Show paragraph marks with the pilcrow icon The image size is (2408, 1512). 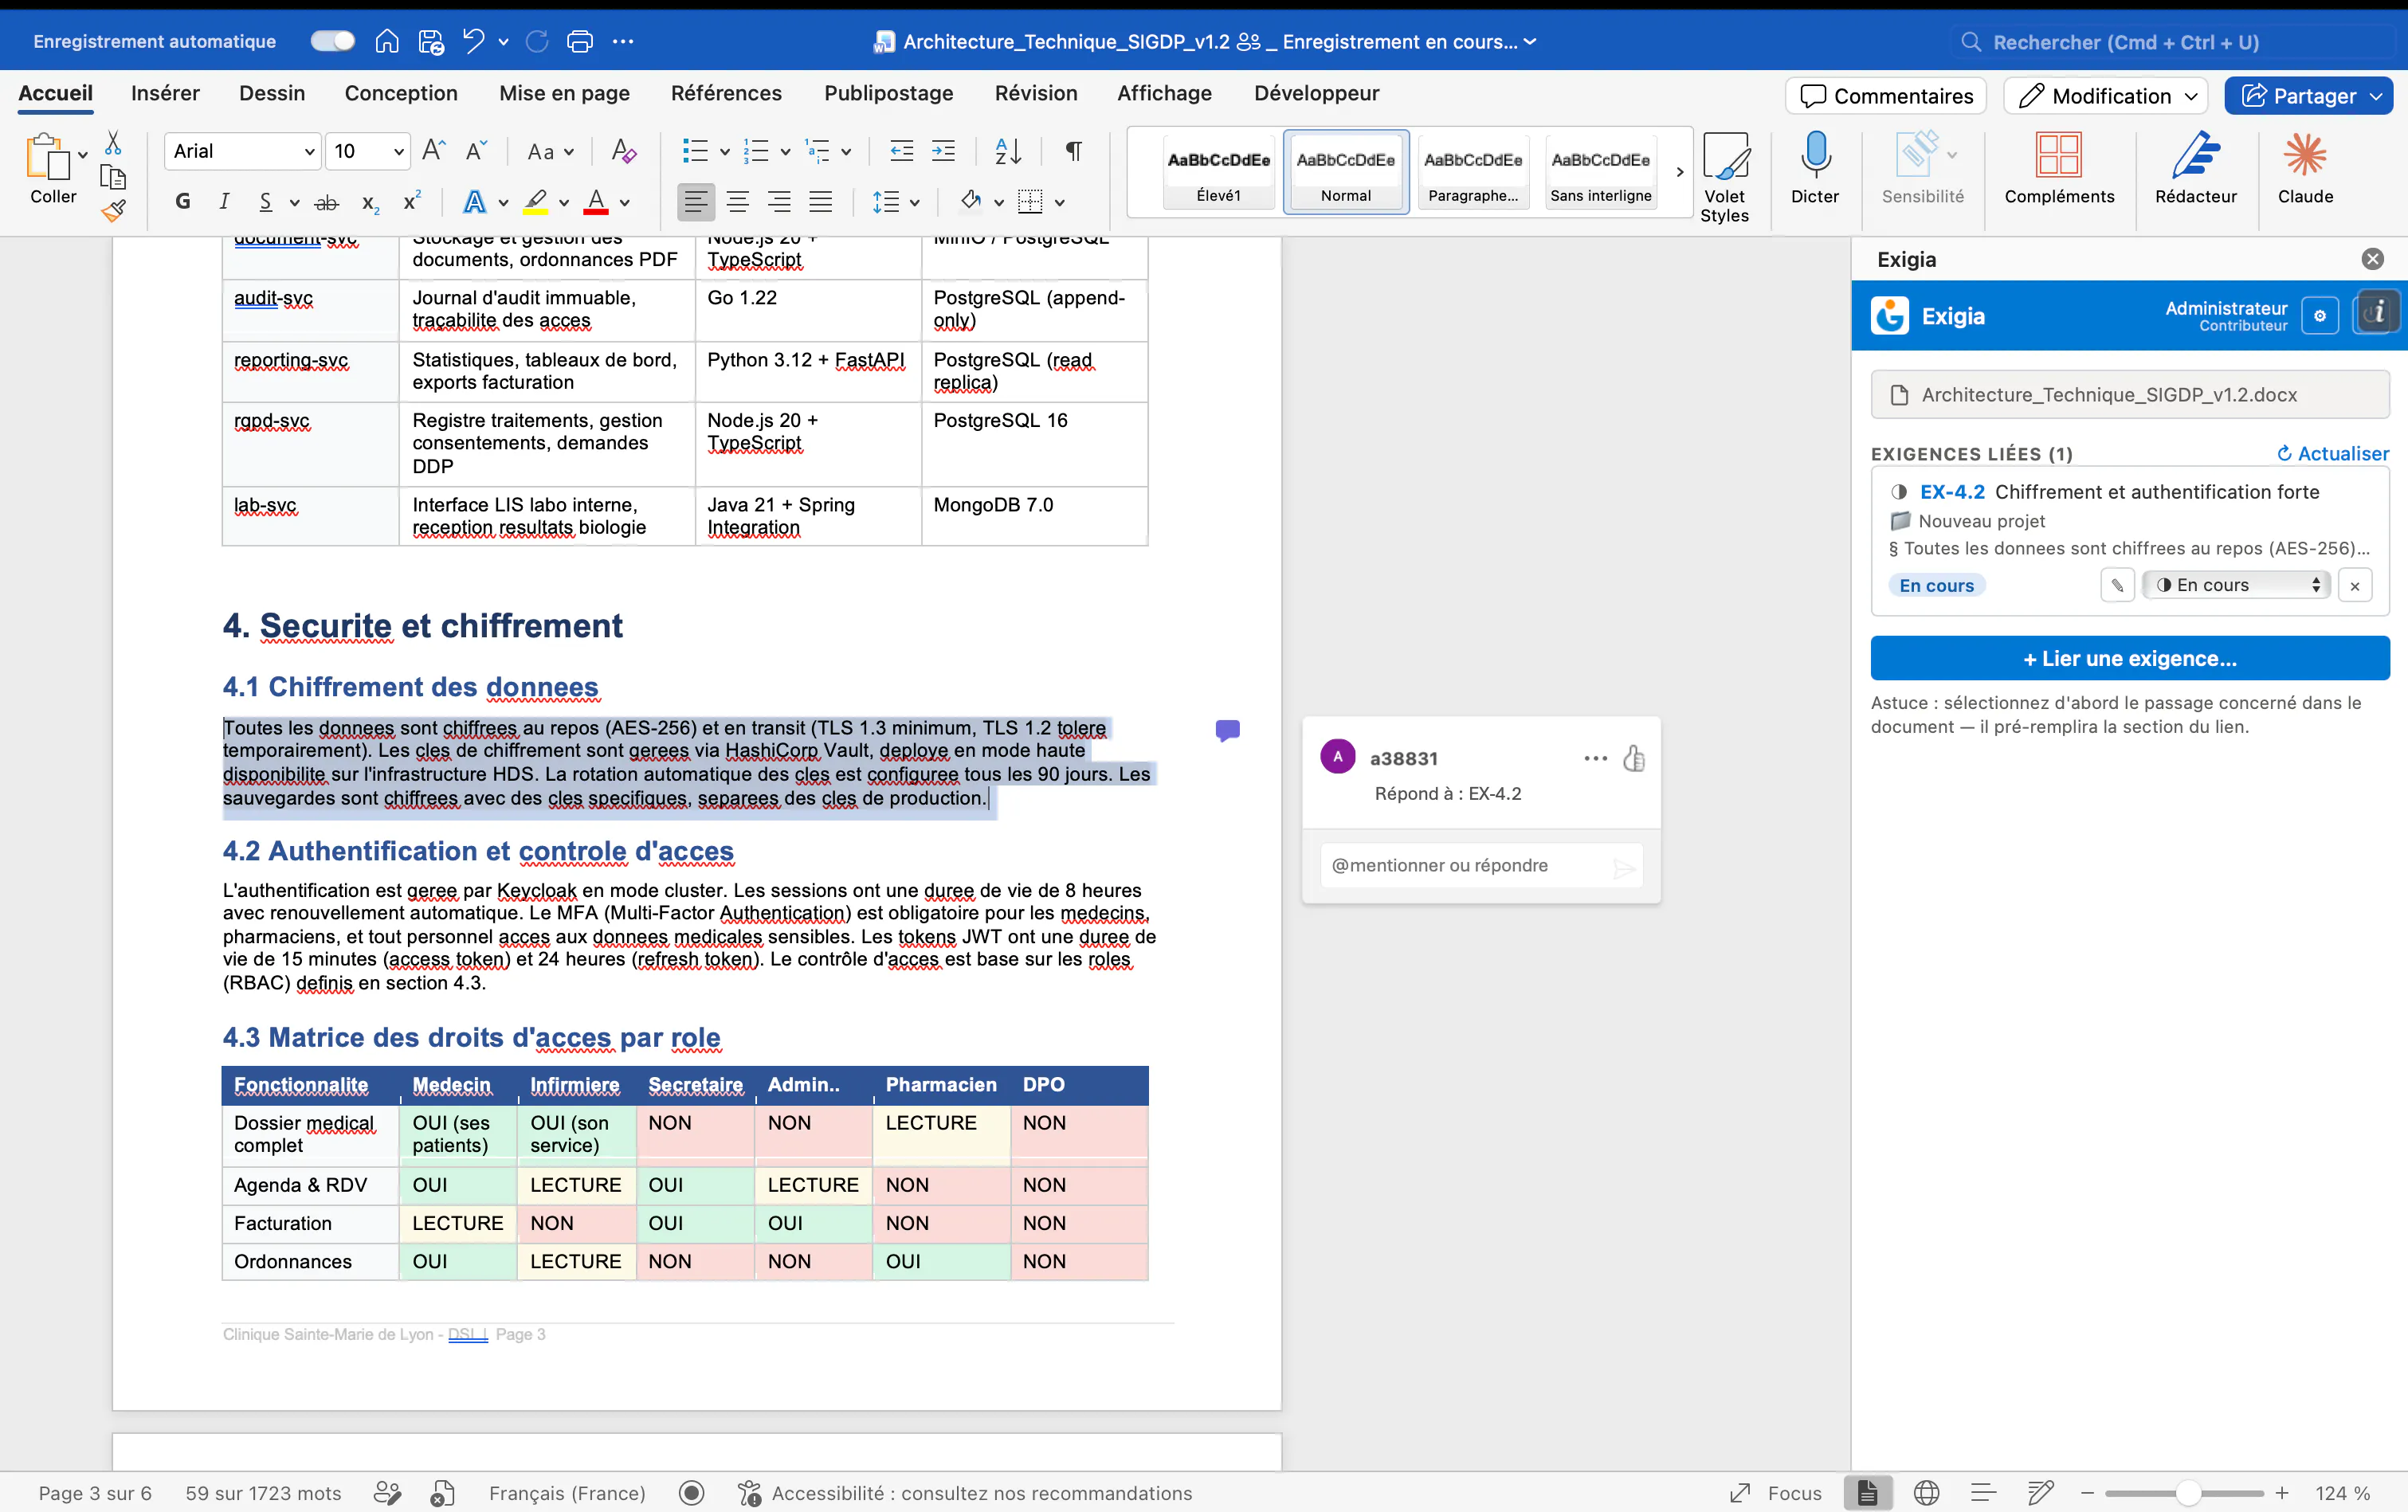point(1073,151)
